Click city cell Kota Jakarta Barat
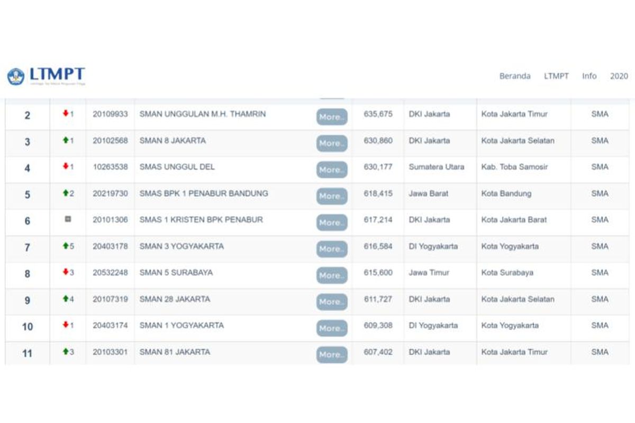 click(x=514, y=219)
